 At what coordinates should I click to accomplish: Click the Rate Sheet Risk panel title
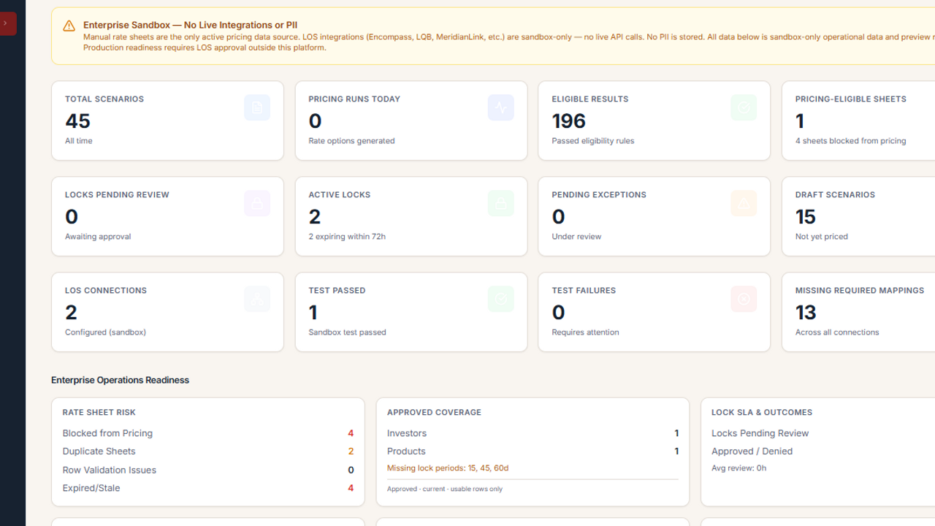pyautogui.click(x=99, y=412)
